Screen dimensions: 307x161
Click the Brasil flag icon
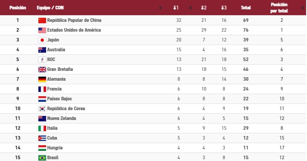coord(42,158)
